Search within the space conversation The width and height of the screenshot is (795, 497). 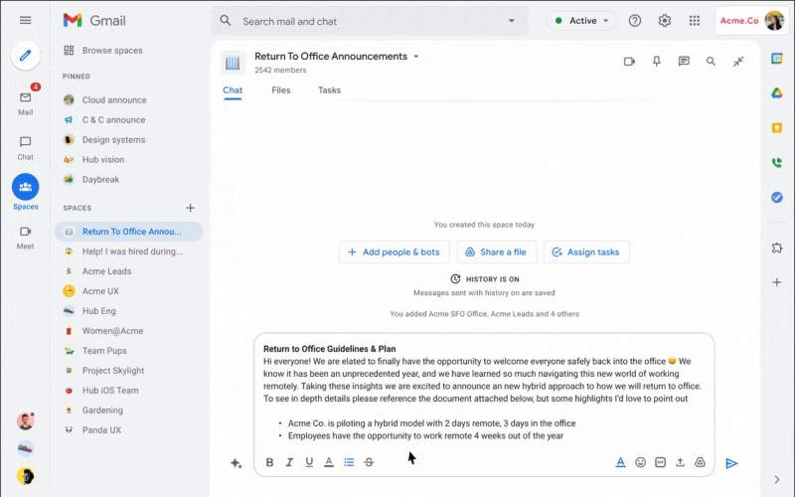(x=711, y=62)
